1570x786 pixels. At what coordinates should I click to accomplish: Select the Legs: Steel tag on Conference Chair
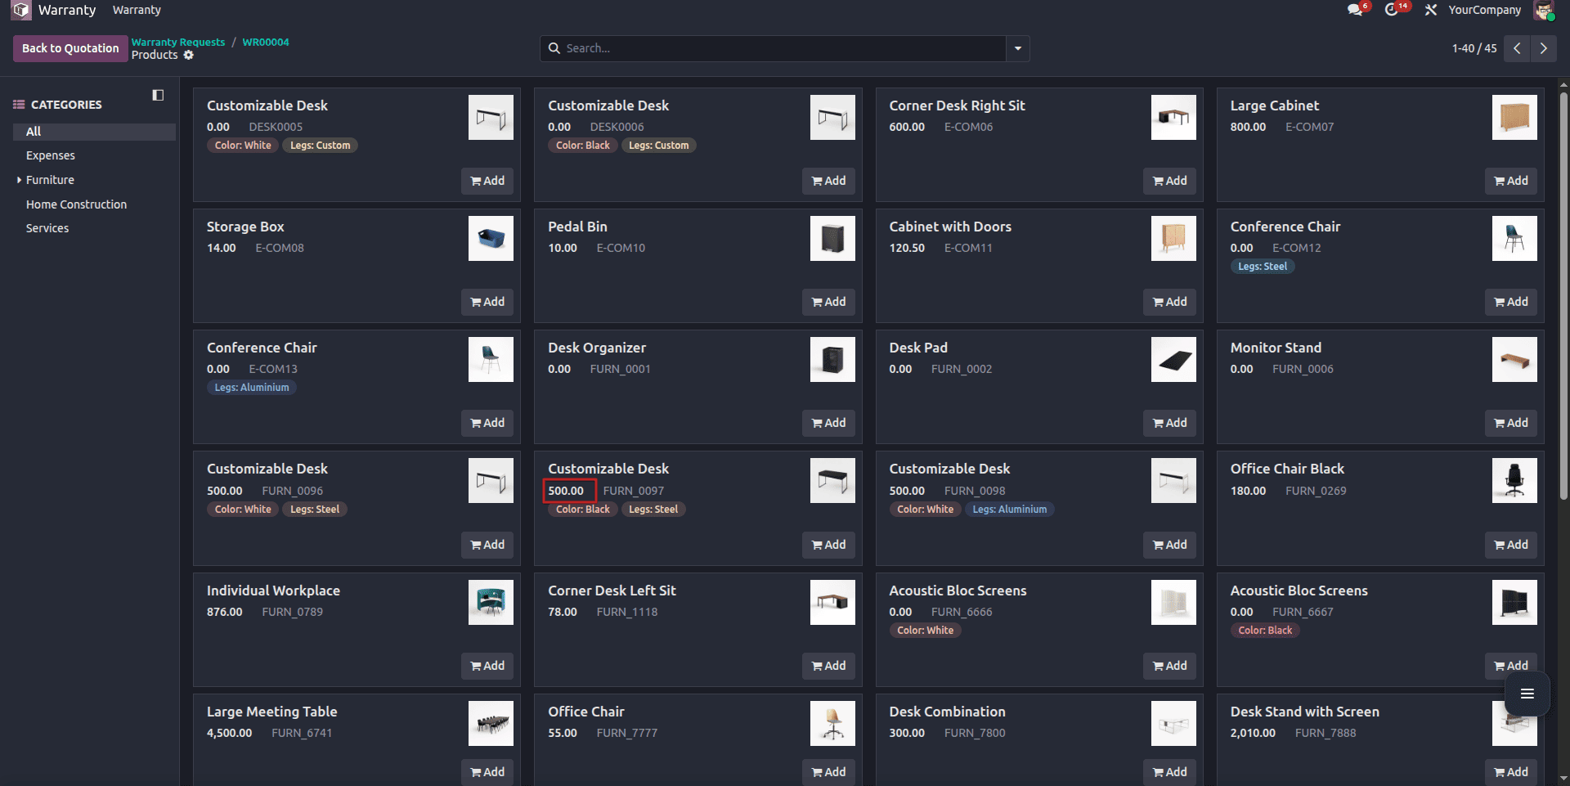1263,266
